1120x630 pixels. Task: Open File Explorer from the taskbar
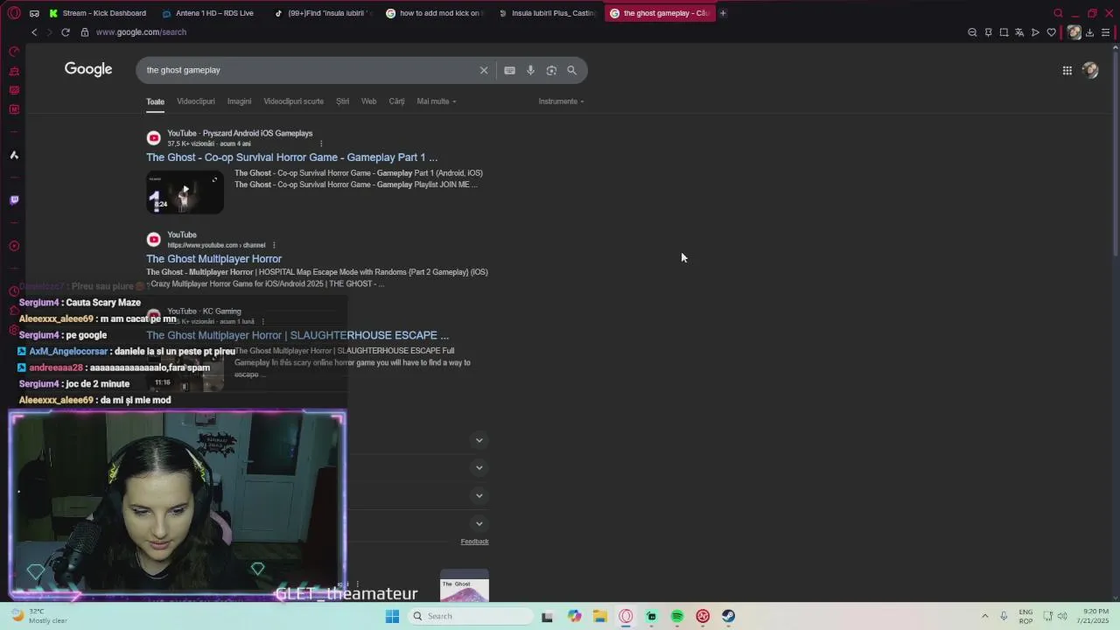coord(599,616)
